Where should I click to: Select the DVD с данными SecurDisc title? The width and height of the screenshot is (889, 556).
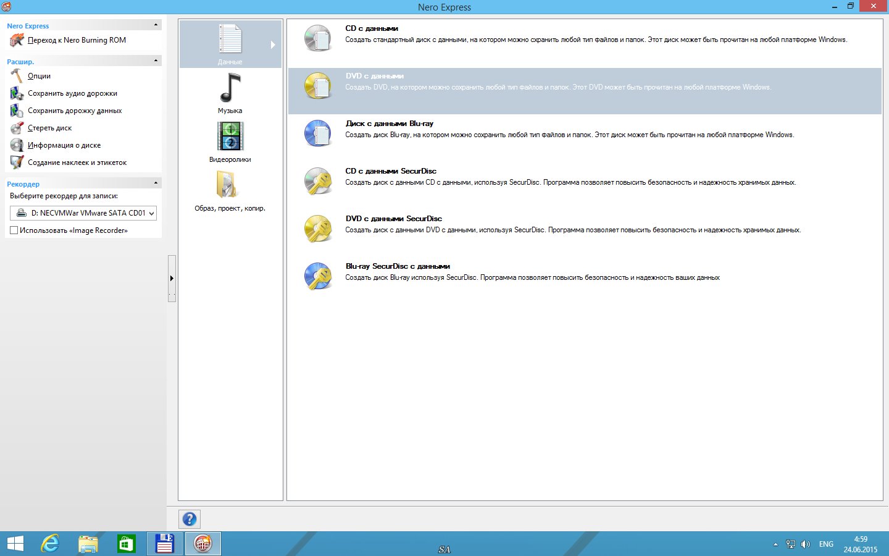[394, 219]
